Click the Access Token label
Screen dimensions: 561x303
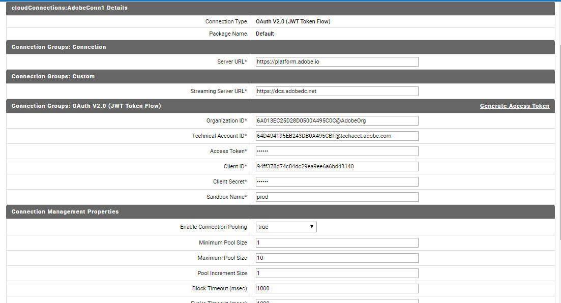[228, 151]
